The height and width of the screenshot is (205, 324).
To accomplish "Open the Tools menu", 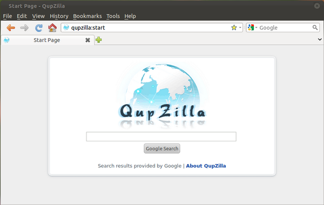I will click(x=113, y=16).
